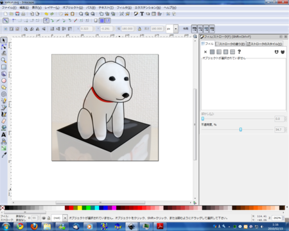Open the units px dropdown
Image resolution: width=289 pixels, height=231 pixels.
coord(176,29)
